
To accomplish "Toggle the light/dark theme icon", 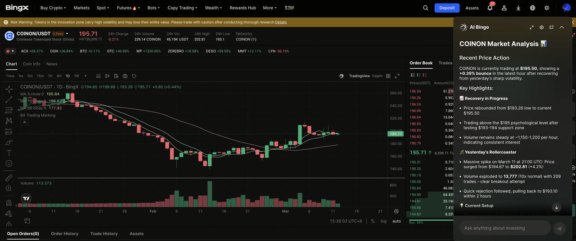I will [x=547, y=8].
